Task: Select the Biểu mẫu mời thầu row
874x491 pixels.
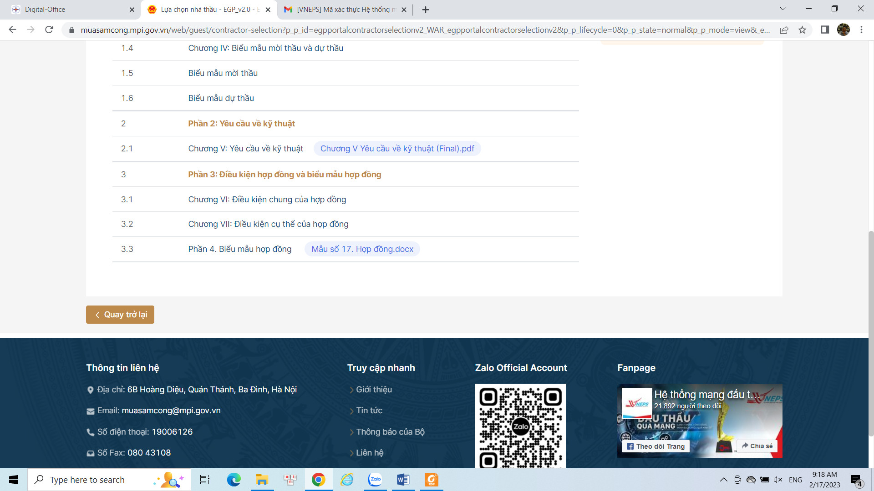Action: (x=346, y=73)
